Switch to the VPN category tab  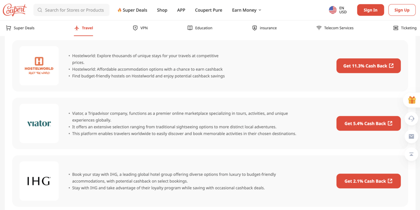(x=140, y=28)
